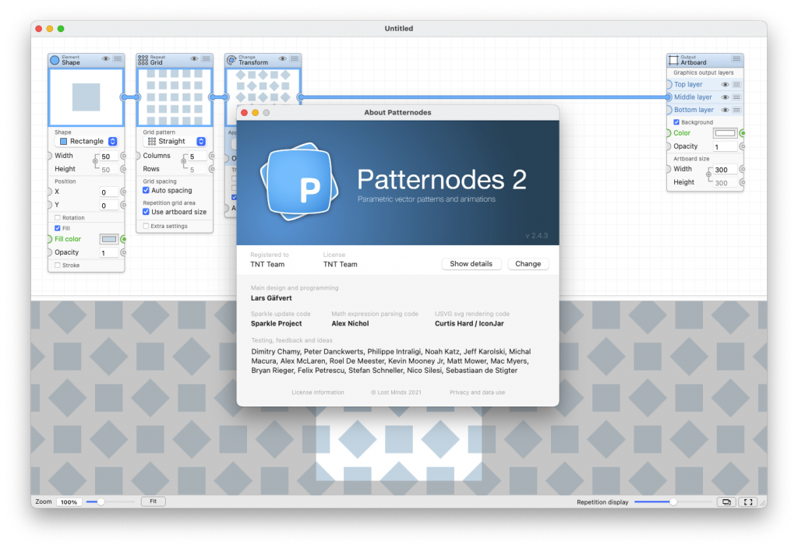Open the Rectangle shape dropdown
Screen dimensions: 798x549
(x=87, y=141)
